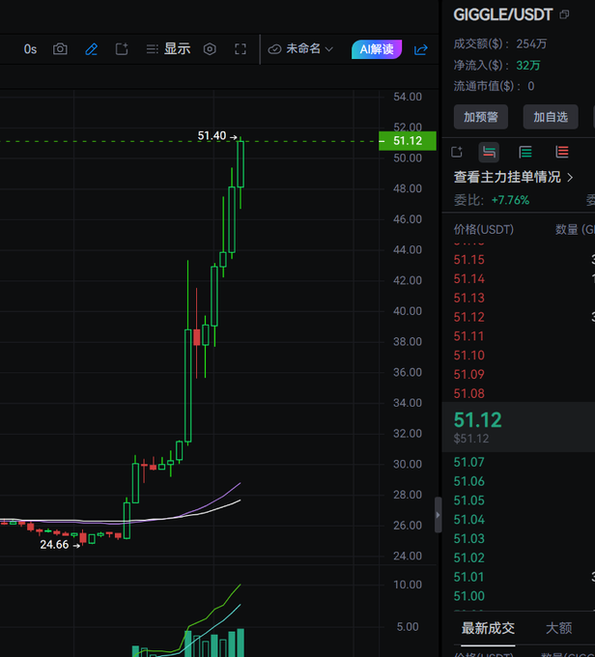Click the 加自选 watchlist button

(x=551, y=117)
